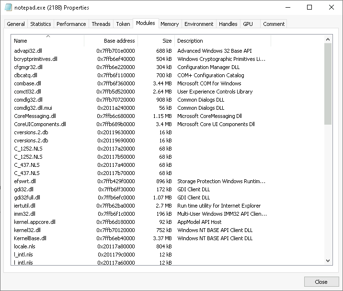Click the Close button
The height and width of the screenshot is (291, 343).
tap(321, 281)
